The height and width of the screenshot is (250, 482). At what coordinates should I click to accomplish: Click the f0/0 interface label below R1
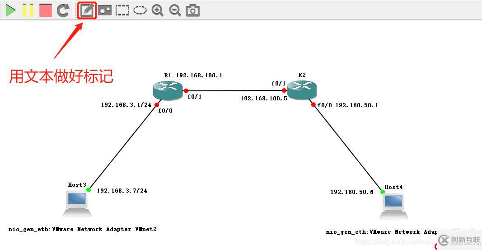pyautogui.click(x=165, y=110)
